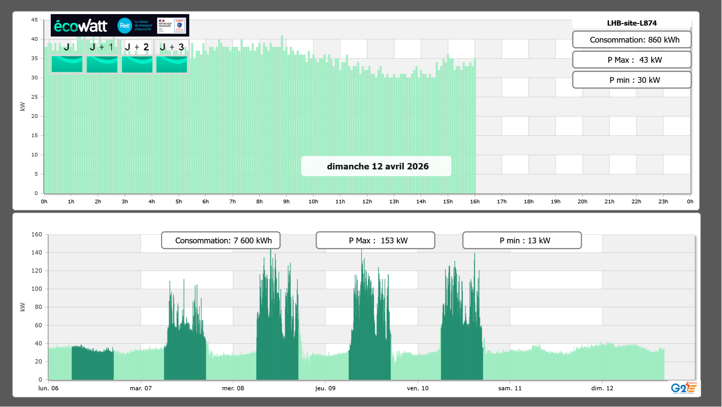Image resolution: width=722 pixels, height=407 pixels.
Task: Click the mer. 08 day label
Action: [x=233, y=388]
